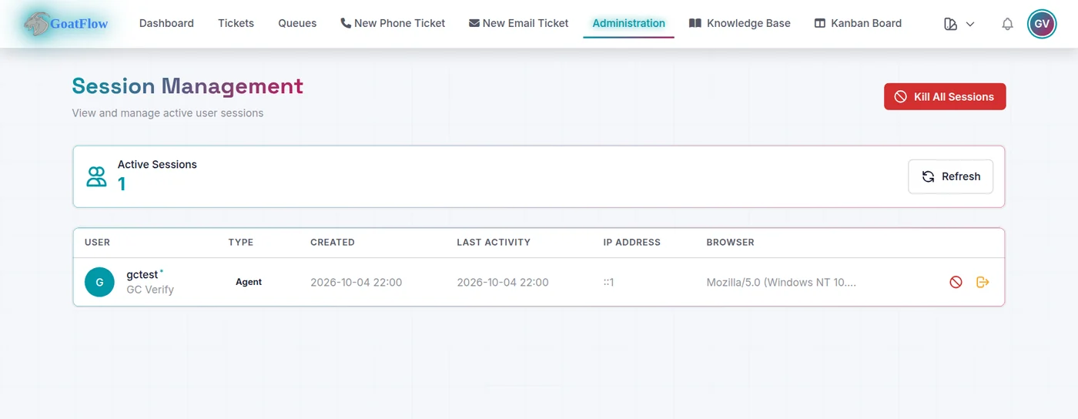
Task: Click the Agent type badge
Action: [x=249, y=282]
